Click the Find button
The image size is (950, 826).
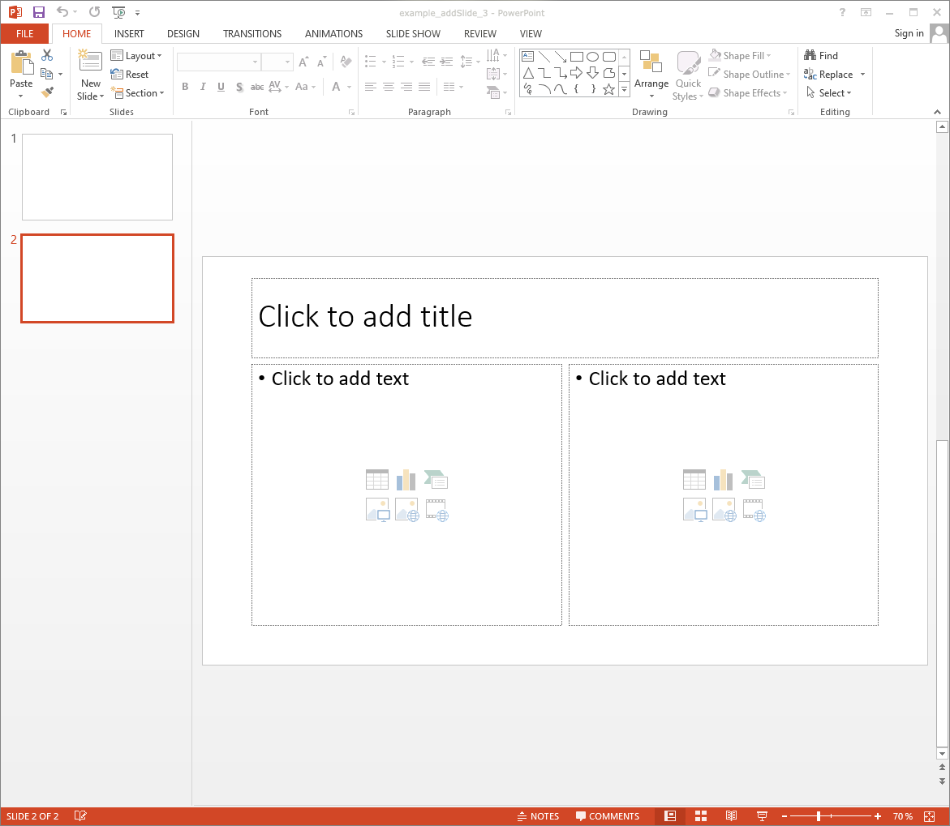point(821,56)
